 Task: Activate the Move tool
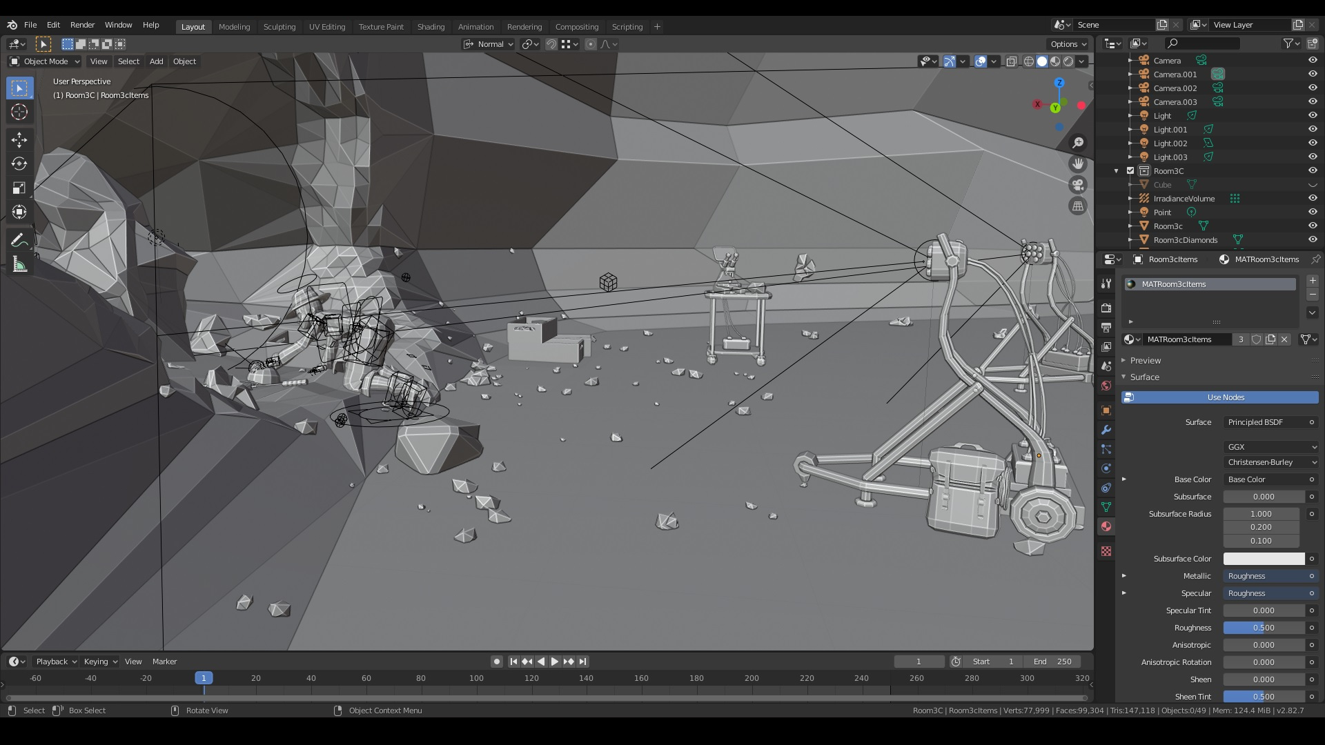[19, 140]
